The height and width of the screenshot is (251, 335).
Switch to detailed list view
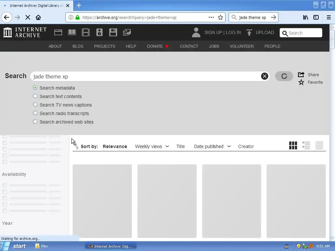306,145
